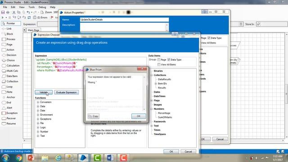The width and height of the screenshot is (288, 162).
Task: Select the Exception stage tool
Action: pos(12,113)
